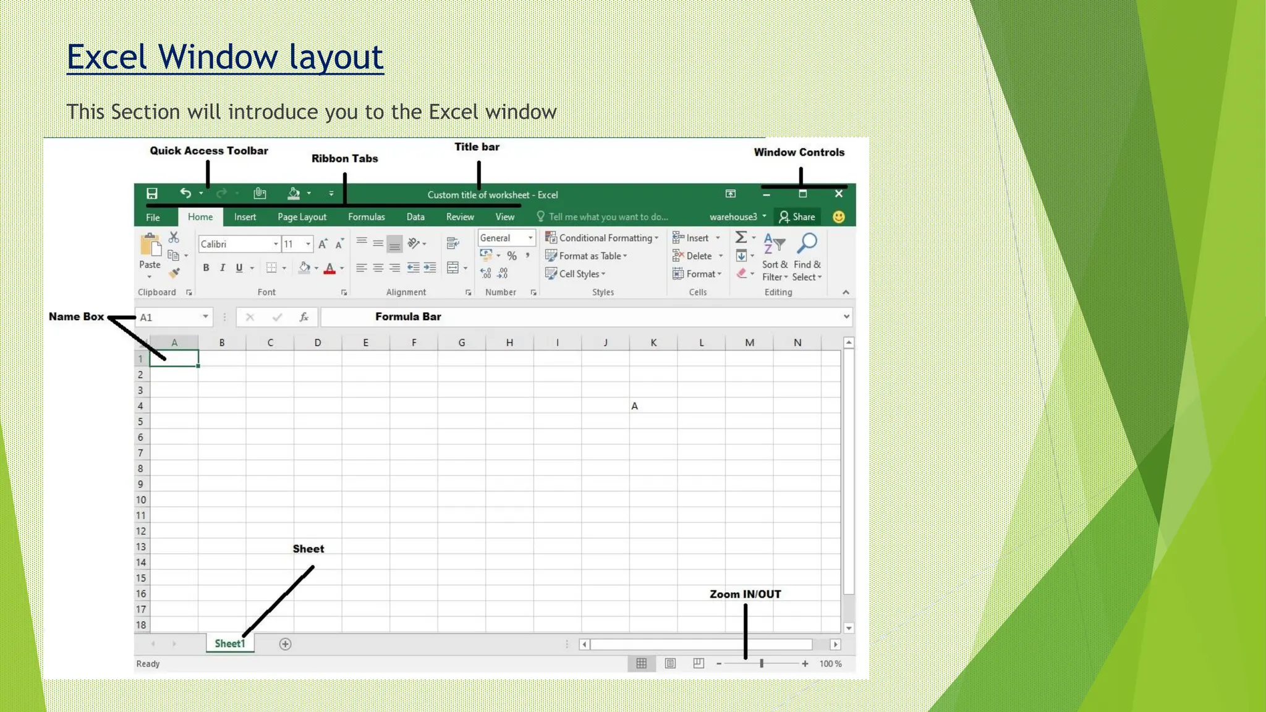1266x712 pixels.
Task: Click Increase Indent icon
Action: (x=430, y=268)
